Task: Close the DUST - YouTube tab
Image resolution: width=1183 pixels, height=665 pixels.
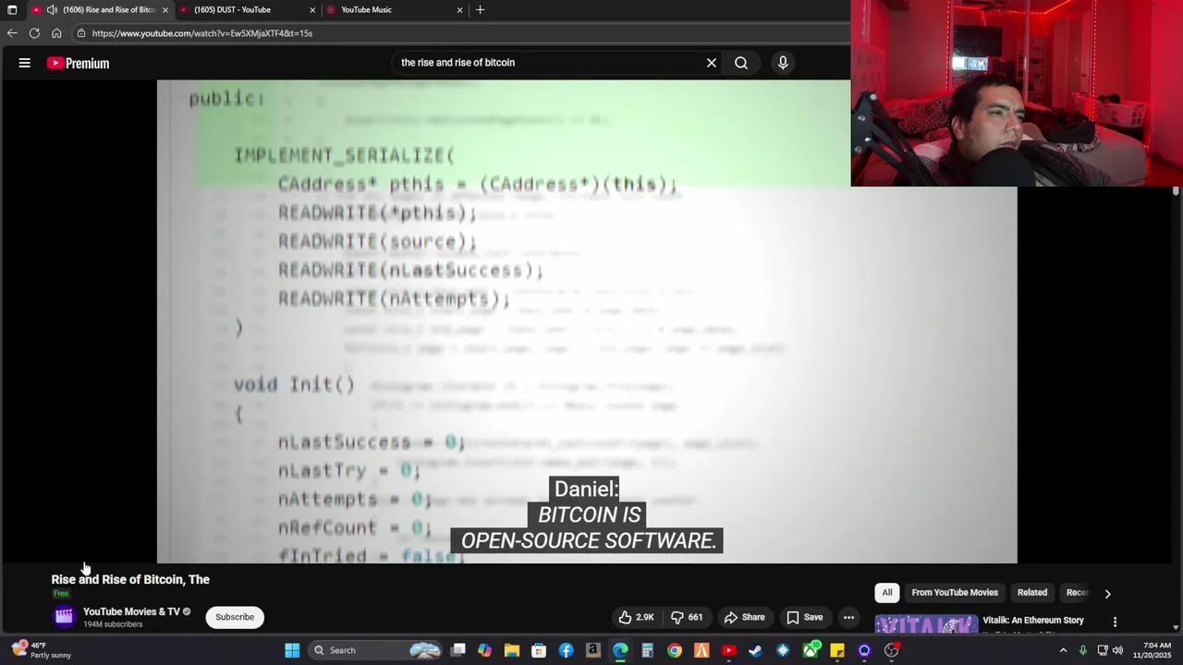Action: [x=312, y=10]
